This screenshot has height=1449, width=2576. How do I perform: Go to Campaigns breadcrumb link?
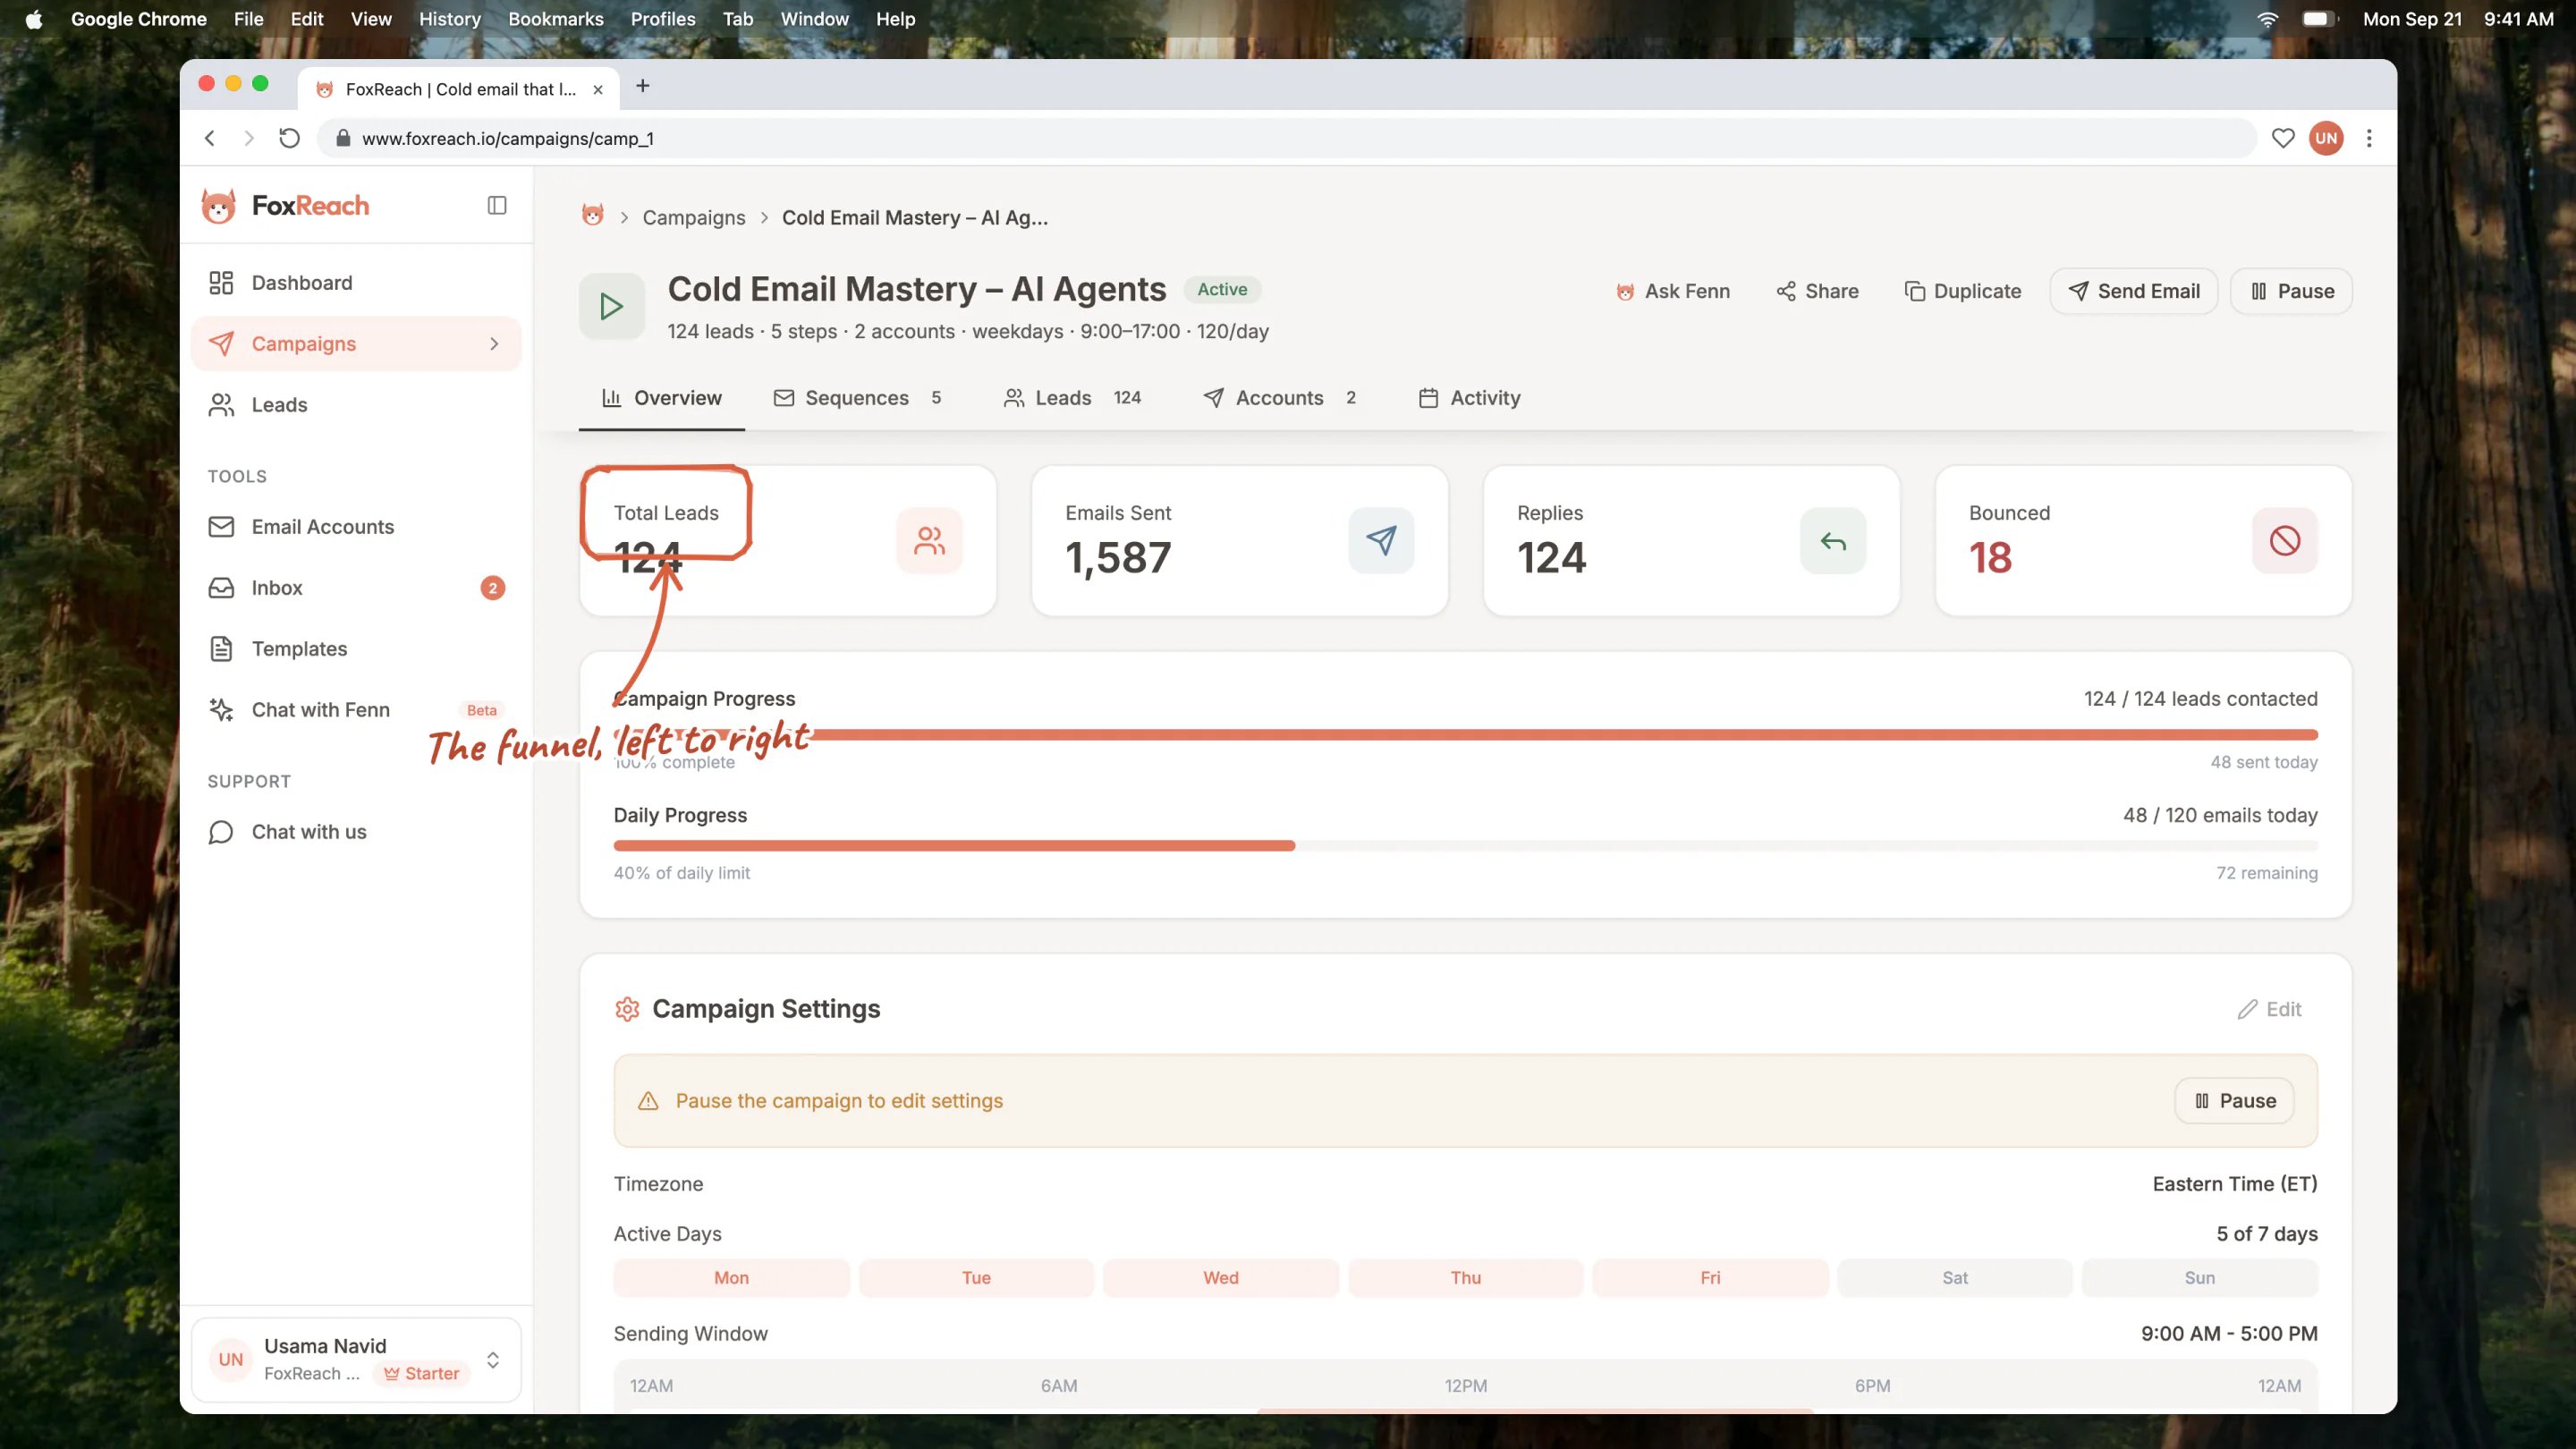[694, 217]
